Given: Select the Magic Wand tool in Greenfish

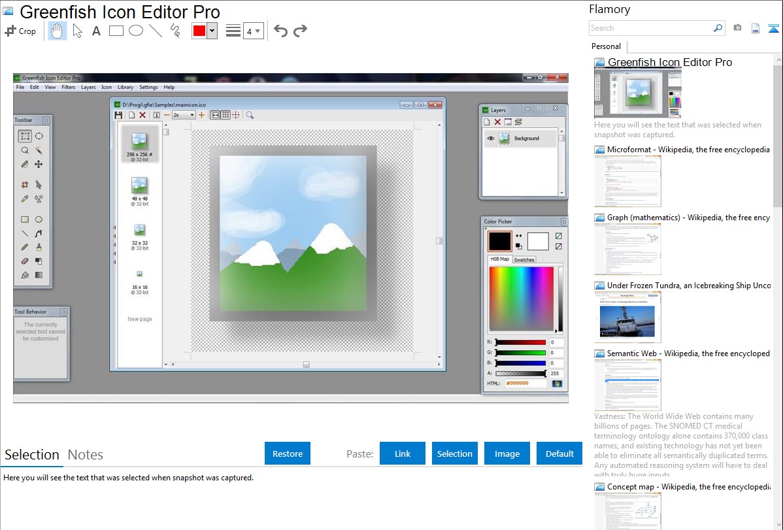Looking at the screenshot, I should pyautogui.click(x=39, y=150).
